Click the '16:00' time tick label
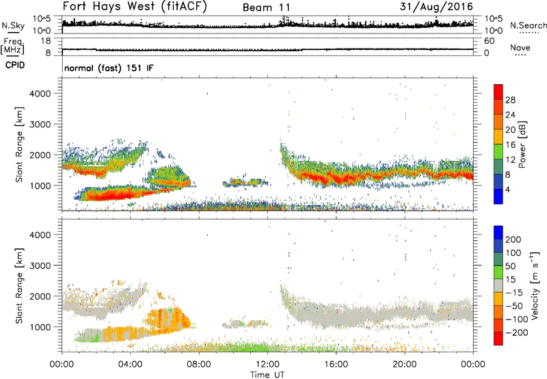 point(336,365)
